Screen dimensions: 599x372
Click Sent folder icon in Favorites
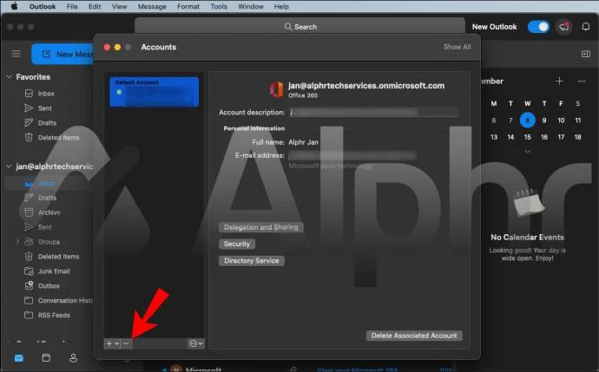[x=29, y=108]
